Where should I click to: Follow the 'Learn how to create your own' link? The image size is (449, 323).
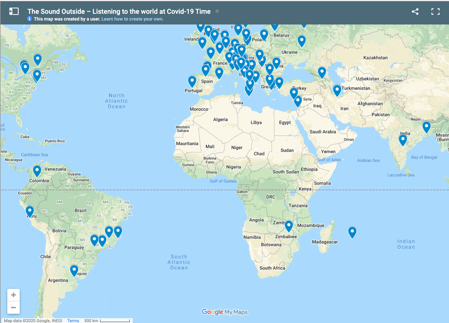pyautogui.click(x=132, y=19)
